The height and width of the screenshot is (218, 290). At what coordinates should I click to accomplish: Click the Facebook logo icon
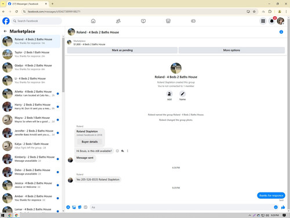click(6, 21)
